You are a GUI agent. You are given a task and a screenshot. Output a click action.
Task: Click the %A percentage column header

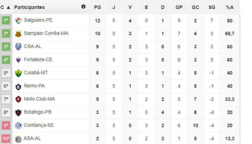tap(230, 7)
